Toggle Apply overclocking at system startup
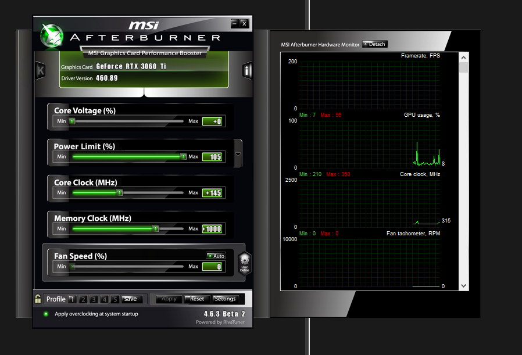Viewport: 522px width, 355px height. pos(46,314)
